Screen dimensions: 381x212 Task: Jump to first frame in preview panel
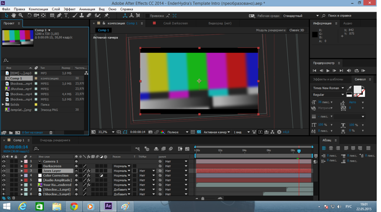click(x=314, y=71)
